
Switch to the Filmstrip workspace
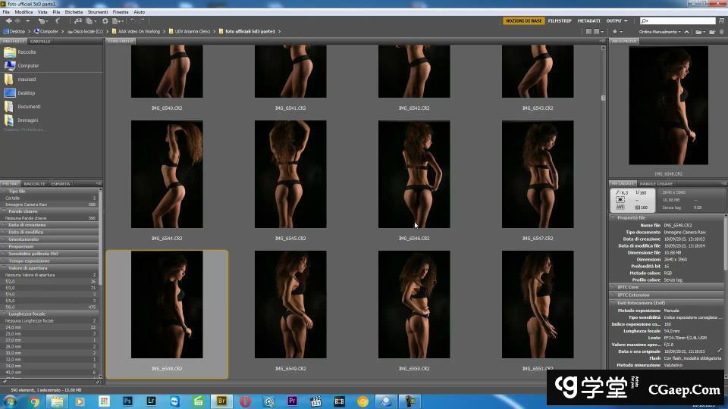click(560, 21)
